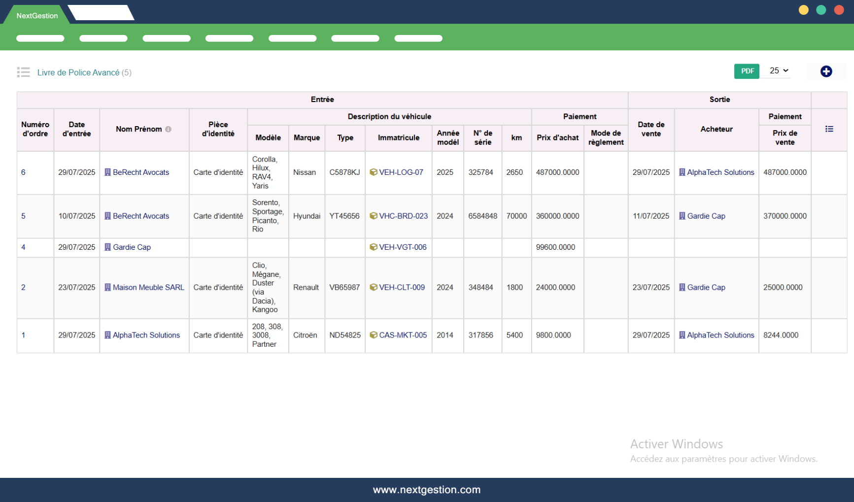Image resolution: width=854 pixels, height=502 pixels.
Task: Click the yellow circle window control
Action: 803,10
